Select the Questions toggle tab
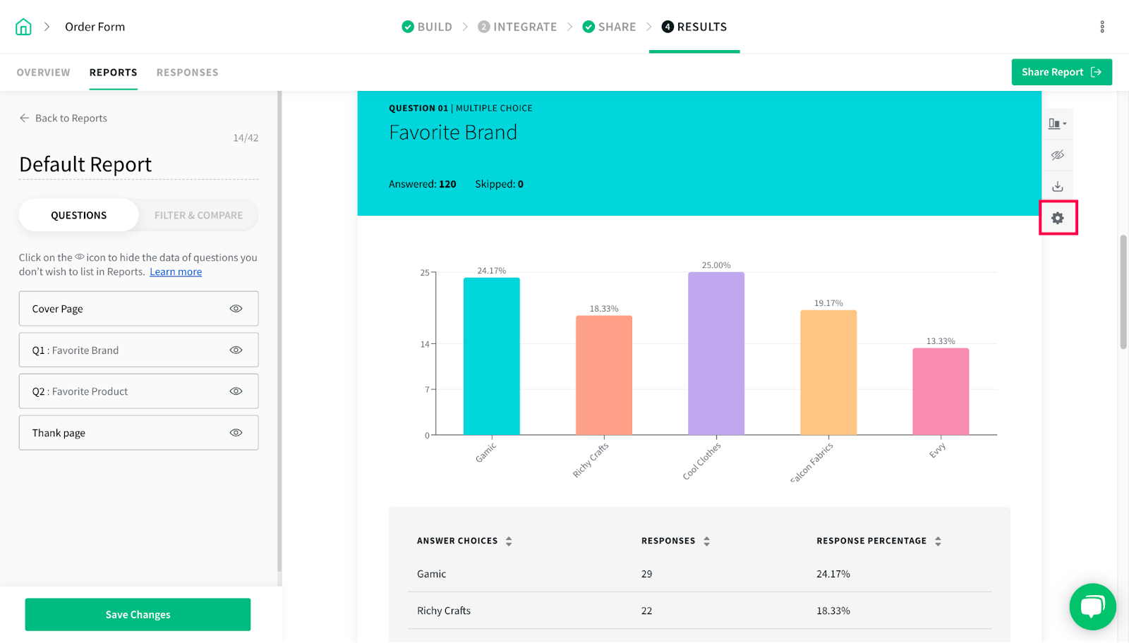This screenshot has height=643, width=1129. (x=79, y=215)
